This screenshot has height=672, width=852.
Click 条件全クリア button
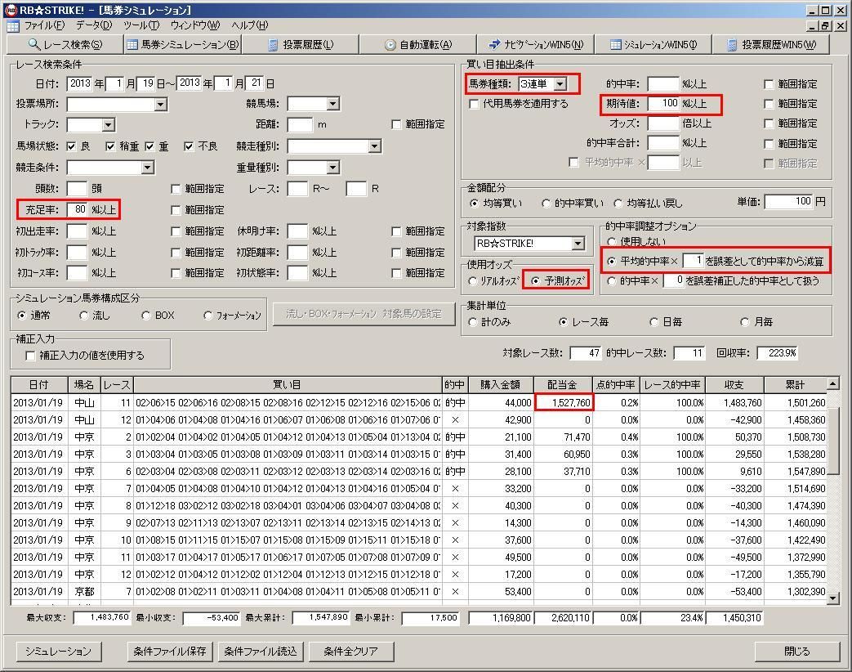[x=351, y=652]
